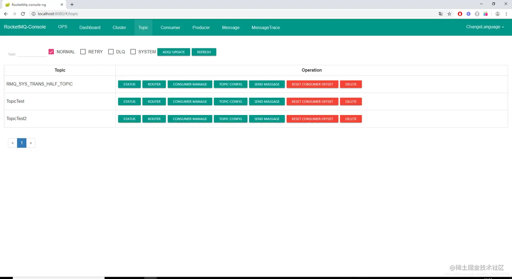
Task: Click RESET CONSUMER OFFSET for RMQ_SYS_TRANS_HALF_TOPIC
Action: point(312,84)
